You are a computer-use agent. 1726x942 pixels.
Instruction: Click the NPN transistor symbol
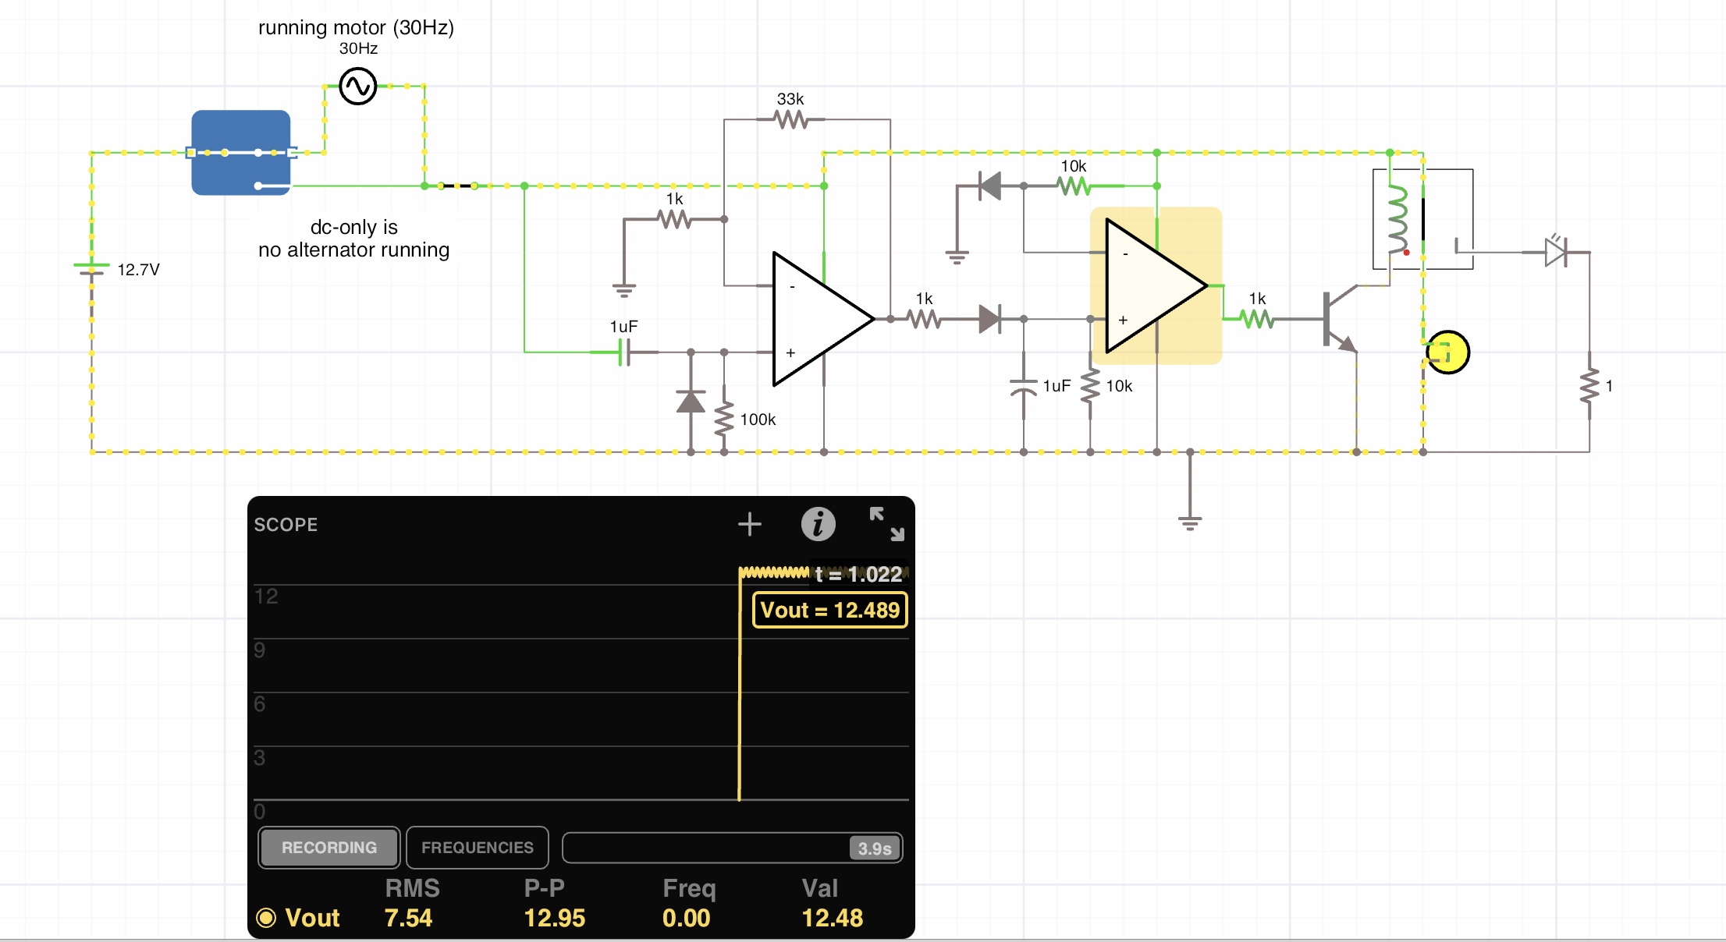click(x=1339, y=319)
